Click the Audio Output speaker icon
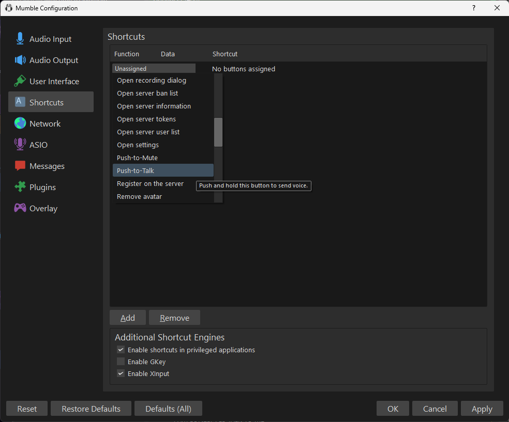Screen dimensions: 509x422 click(x=20, y=60)
